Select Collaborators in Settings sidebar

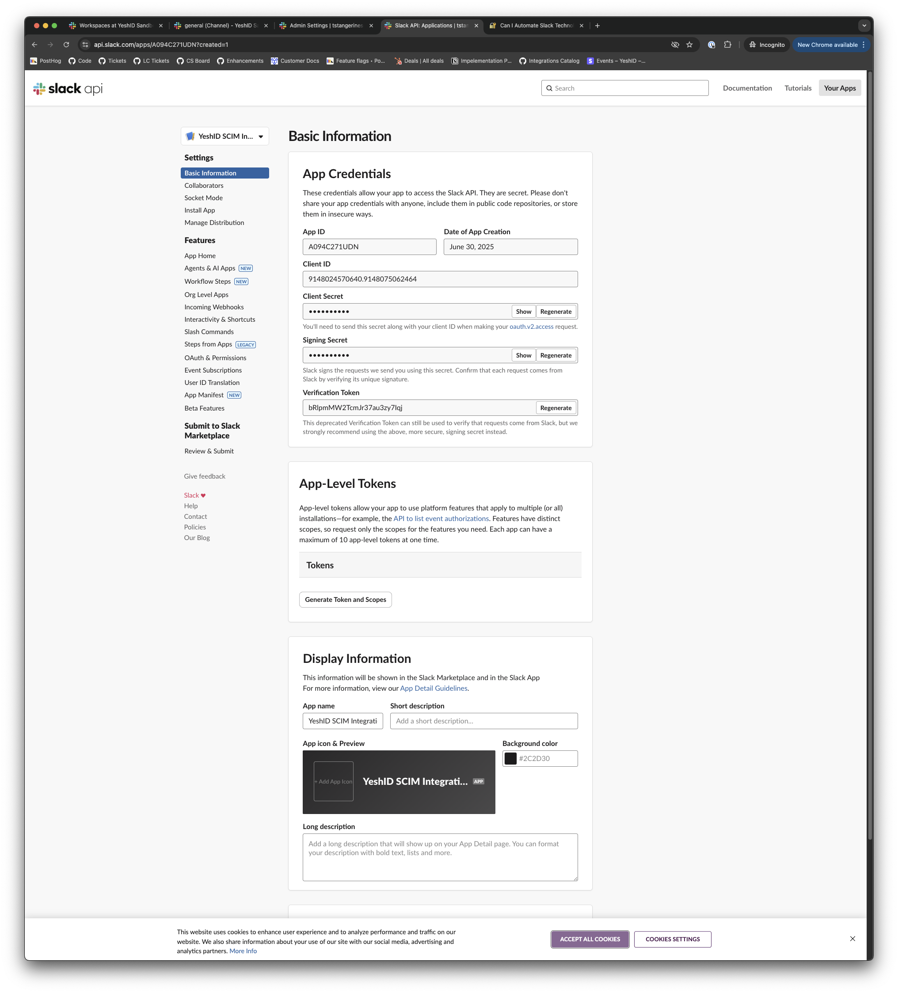(x=204, y=186)
